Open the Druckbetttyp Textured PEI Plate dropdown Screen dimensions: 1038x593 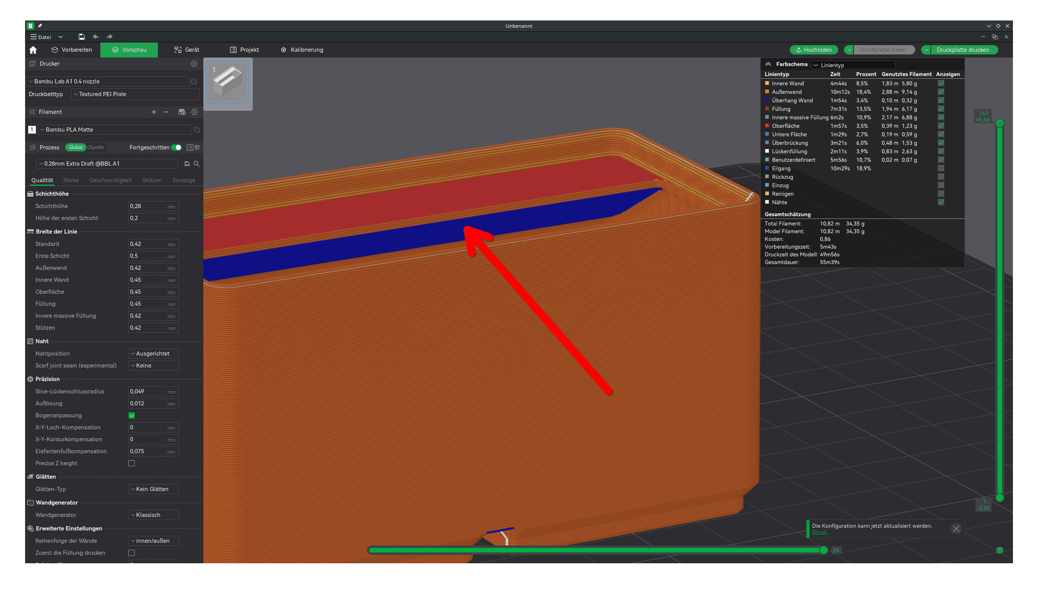(135, 94)
